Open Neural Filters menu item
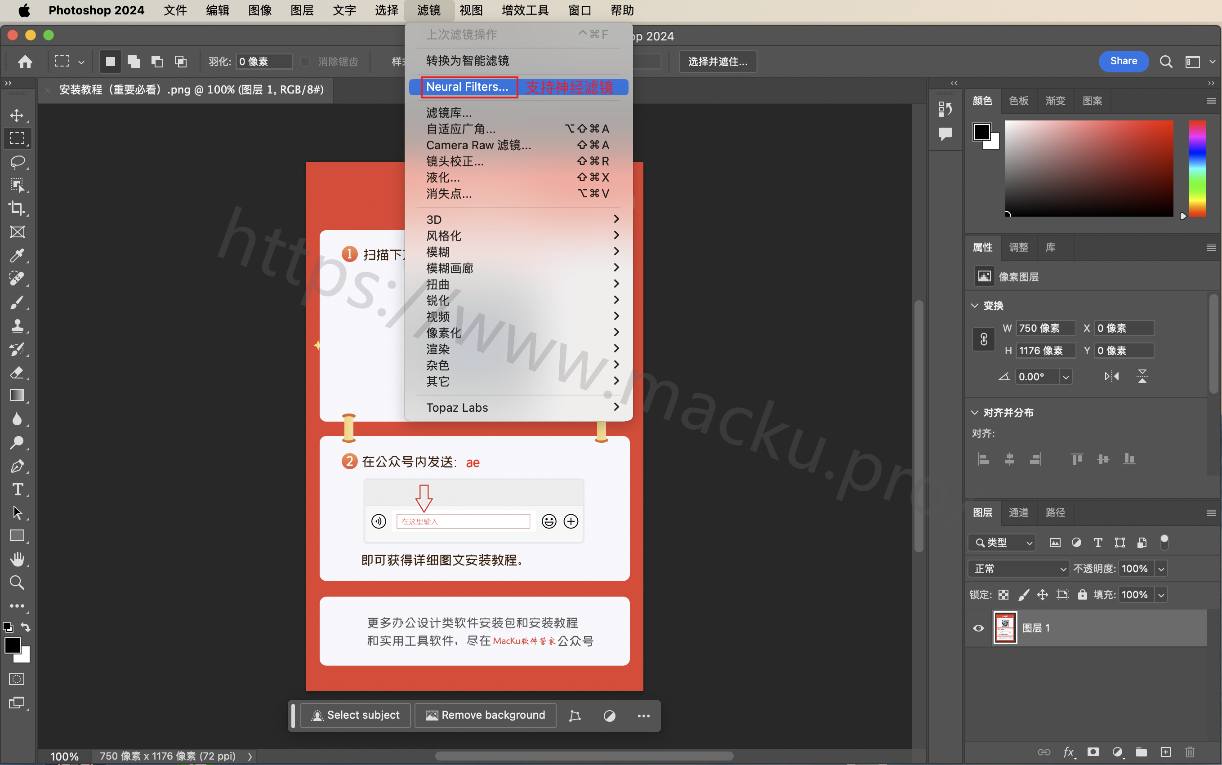 (x=519, y=87)
